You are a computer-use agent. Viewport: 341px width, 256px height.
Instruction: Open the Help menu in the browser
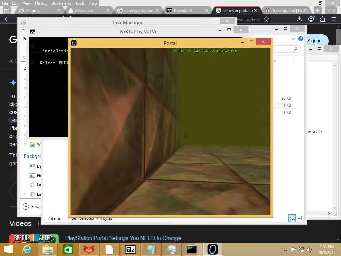(x=93, y=3)
